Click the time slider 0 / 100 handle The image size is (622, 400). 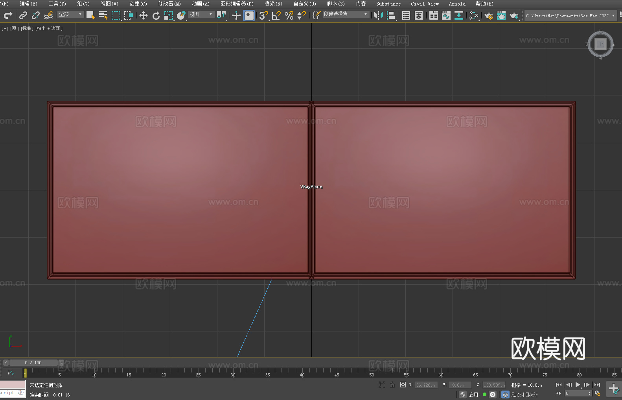34,363
